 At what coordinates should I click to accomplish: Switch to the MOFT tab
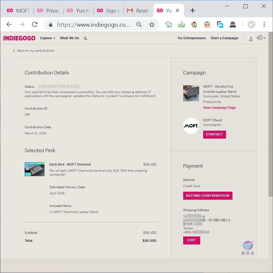click(x=18, y=11)
